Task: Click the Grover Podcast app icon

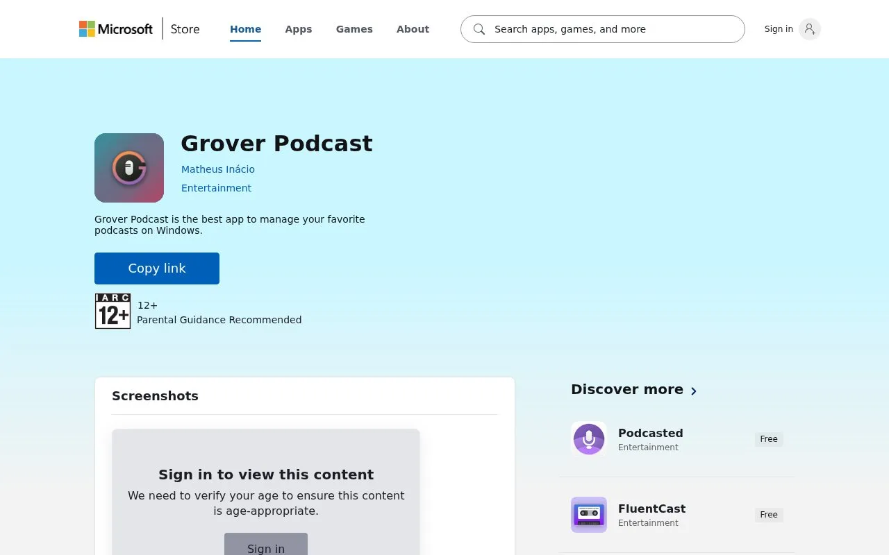Action: tap(129, 168)
